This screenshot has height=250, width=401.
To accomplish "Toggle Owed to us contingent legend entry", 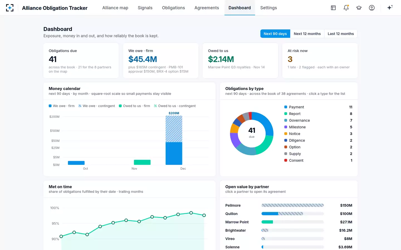I will tap(175, 106).
